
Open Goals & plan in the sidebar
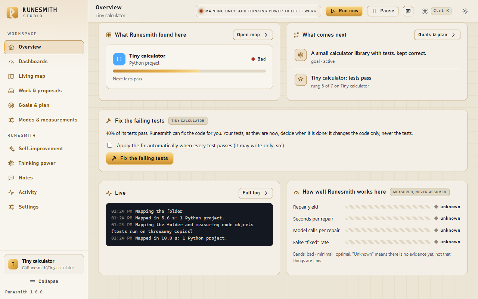click(44, 105)
